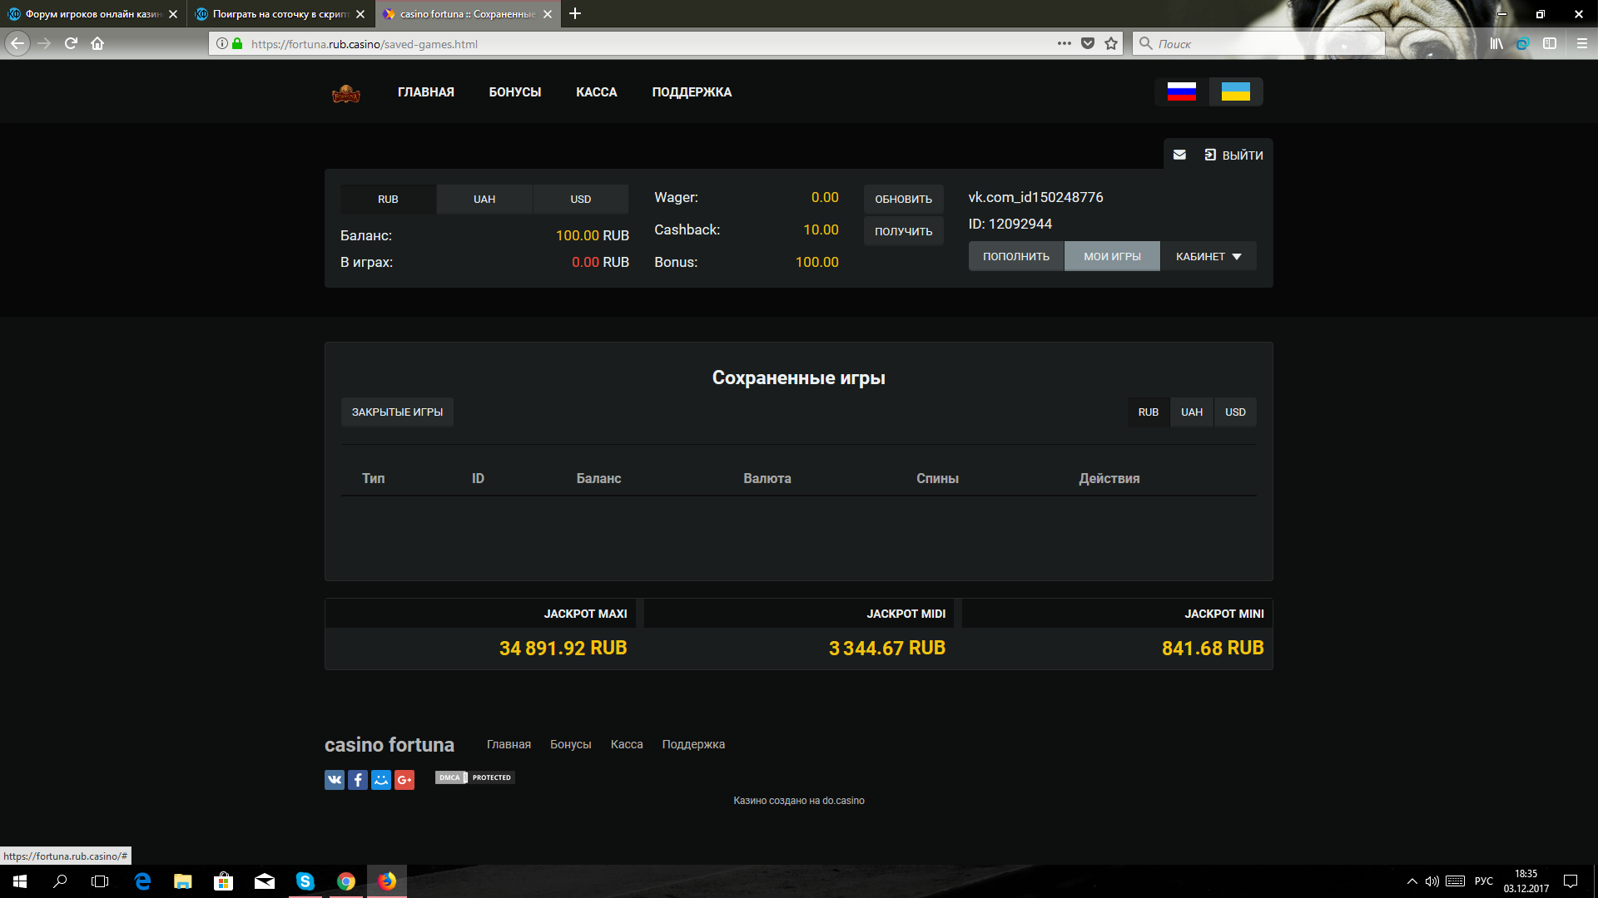Show hidden system tray icons chevron
Image resolution: width=1598 pixels, height=898 pixels.
1412,881
